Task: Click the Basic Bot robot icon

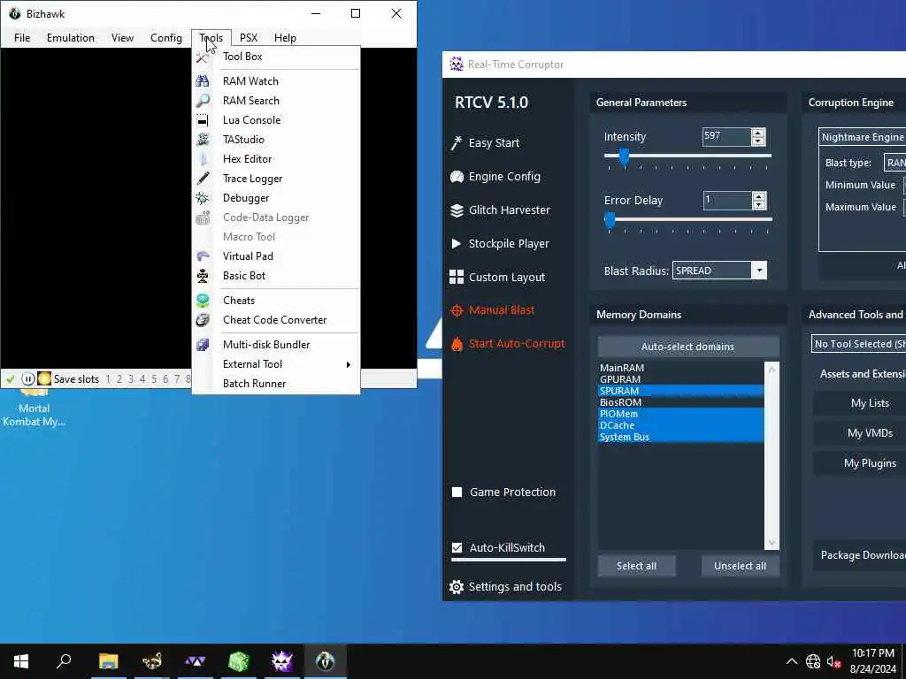Action: (203, 276)
